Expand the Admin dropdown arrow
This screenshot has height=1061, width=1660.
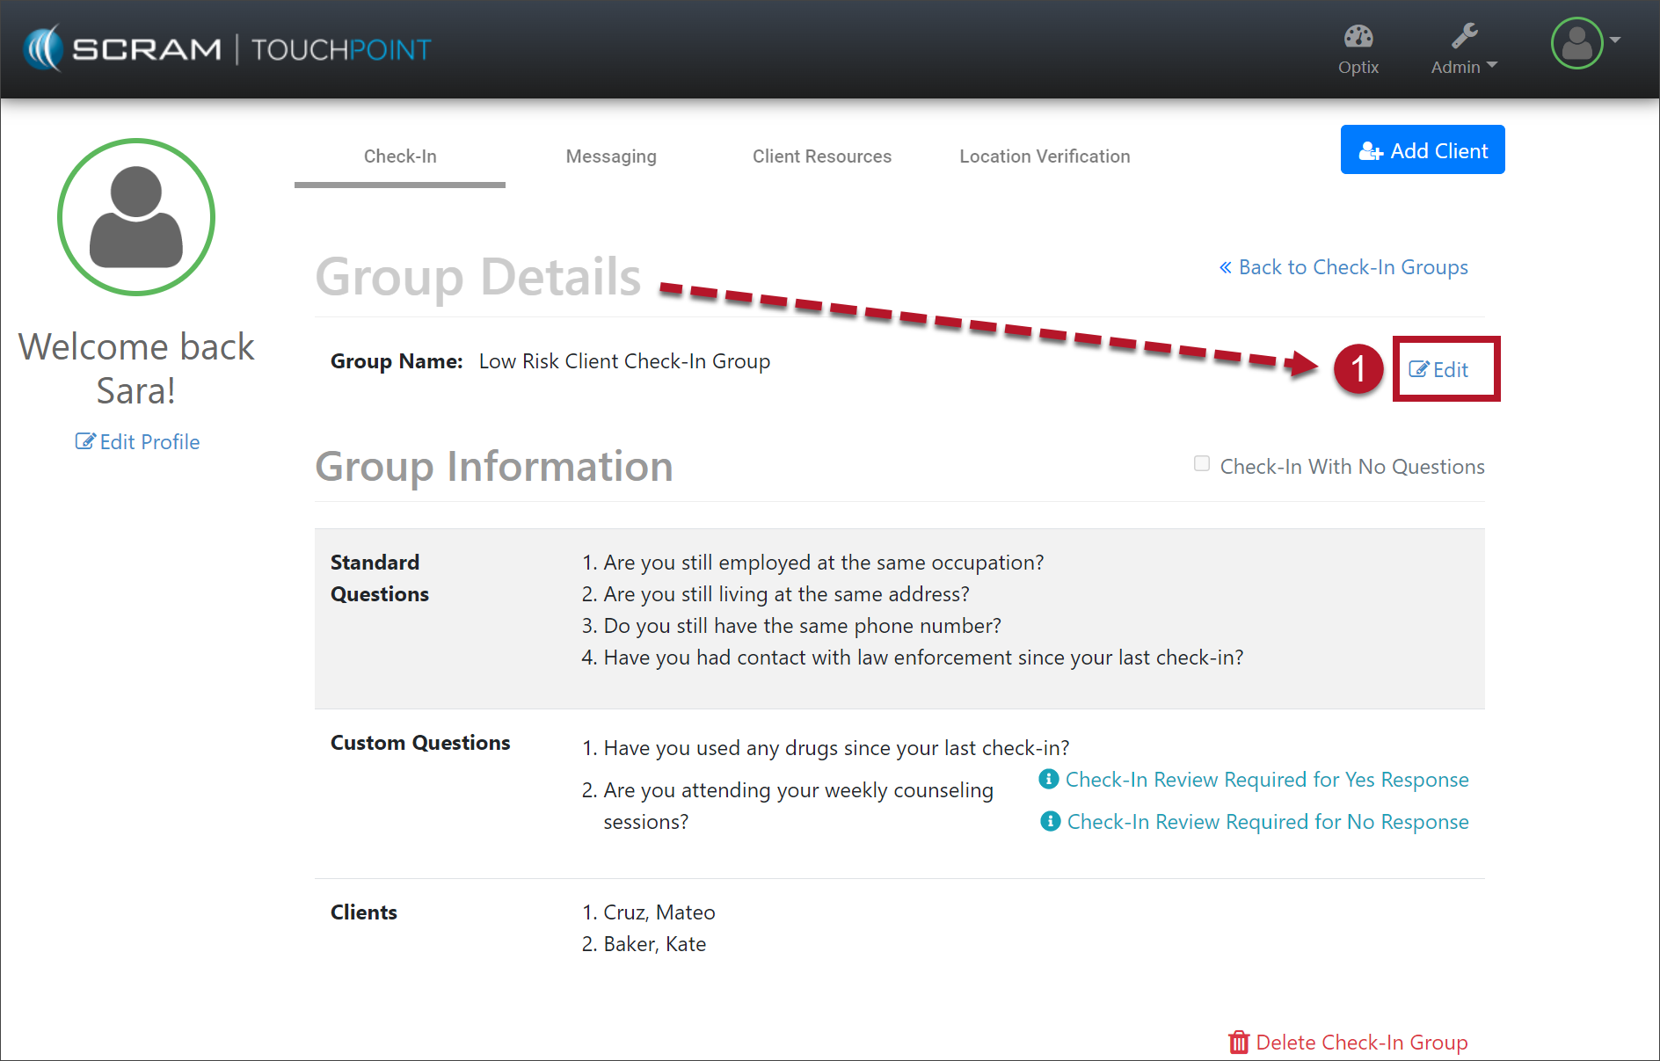tap(1492, 66)
